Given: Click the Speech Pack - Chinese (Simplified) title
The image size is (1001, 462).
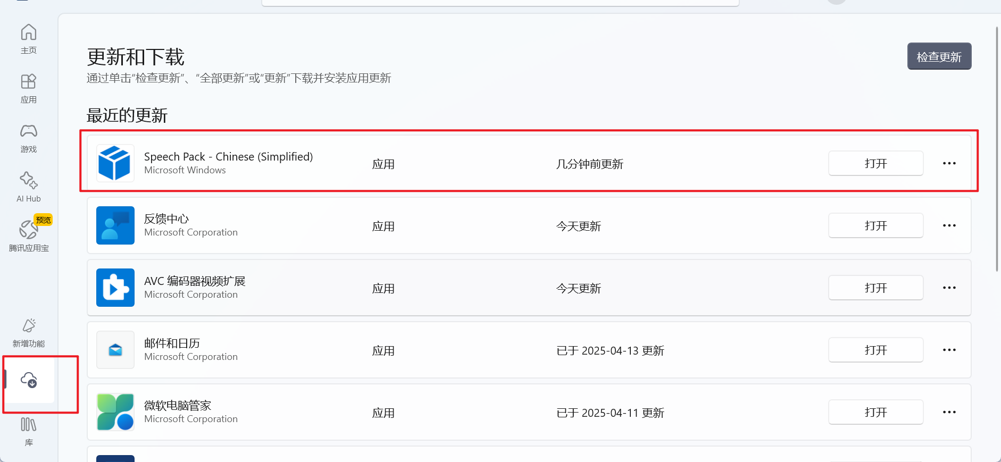Looking at the screenshot, I should 228,157.
